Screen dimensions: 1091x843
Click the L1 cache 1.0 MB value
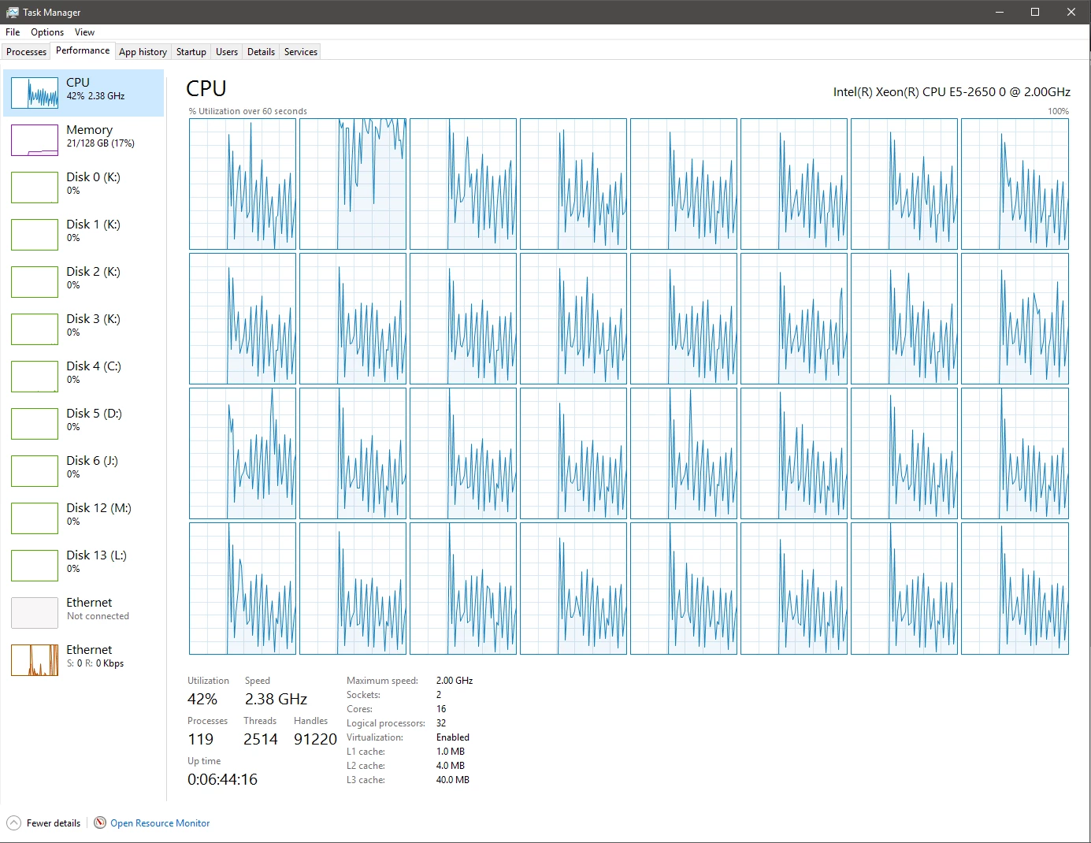[x=451, y=752]
